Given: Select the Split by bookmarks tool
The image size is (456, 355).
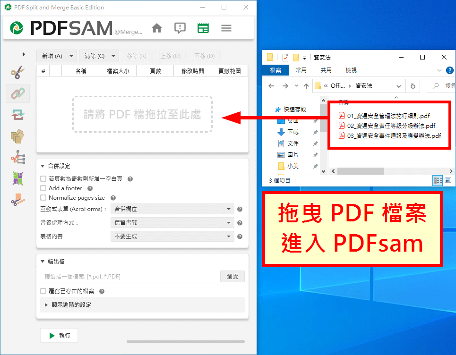Looking at the screenshot, I should [18, 157].
